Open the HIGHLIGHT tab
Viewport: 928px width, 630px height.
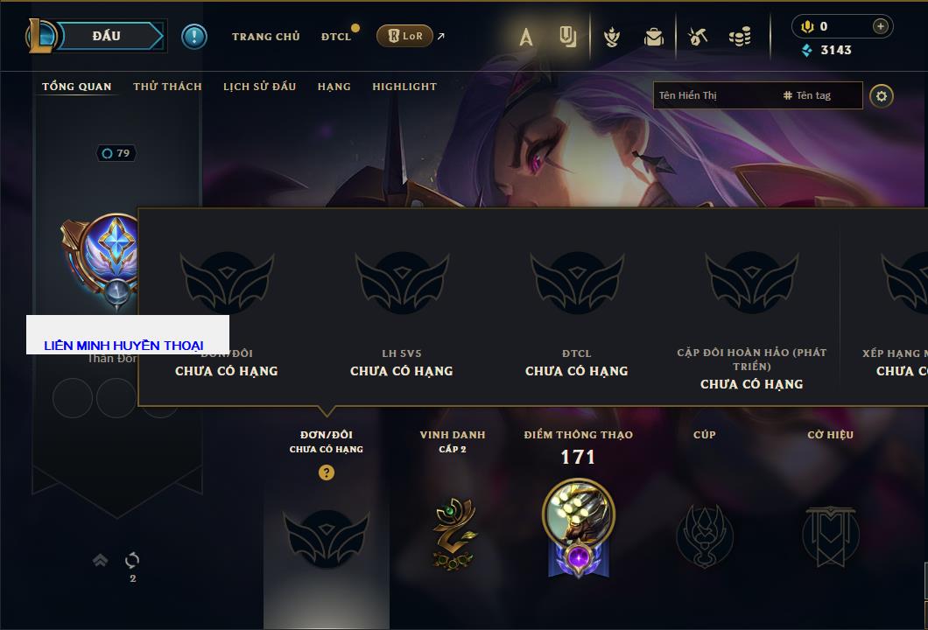point(404,87)
